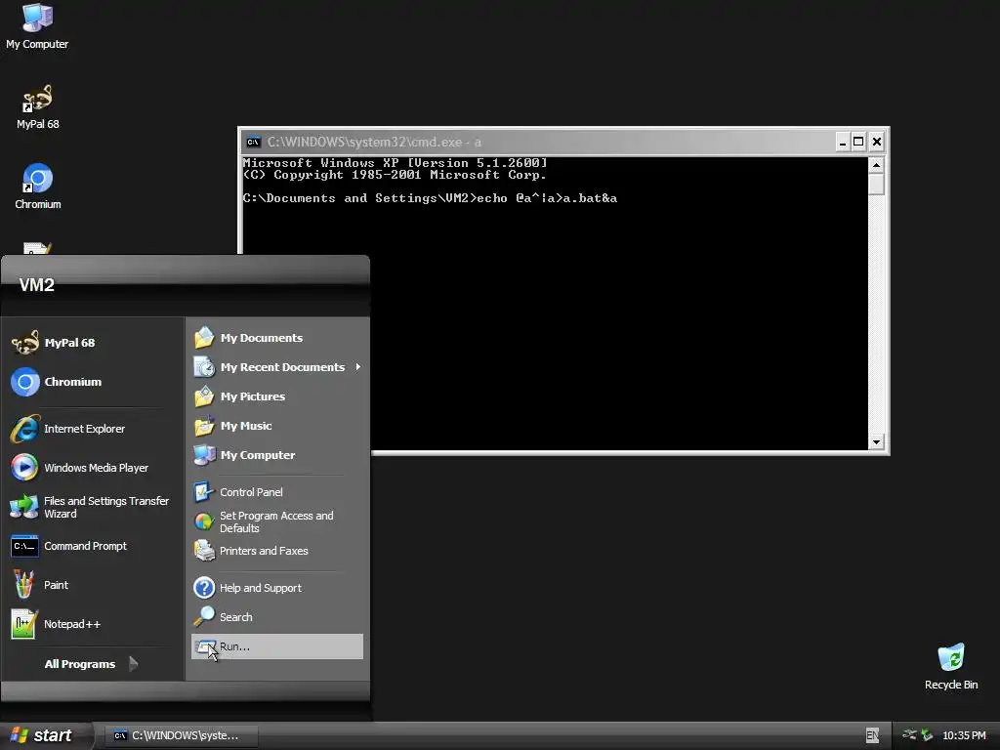Open My Computer desktop icon
The image size is (1000, 750).
click(37, 26)
